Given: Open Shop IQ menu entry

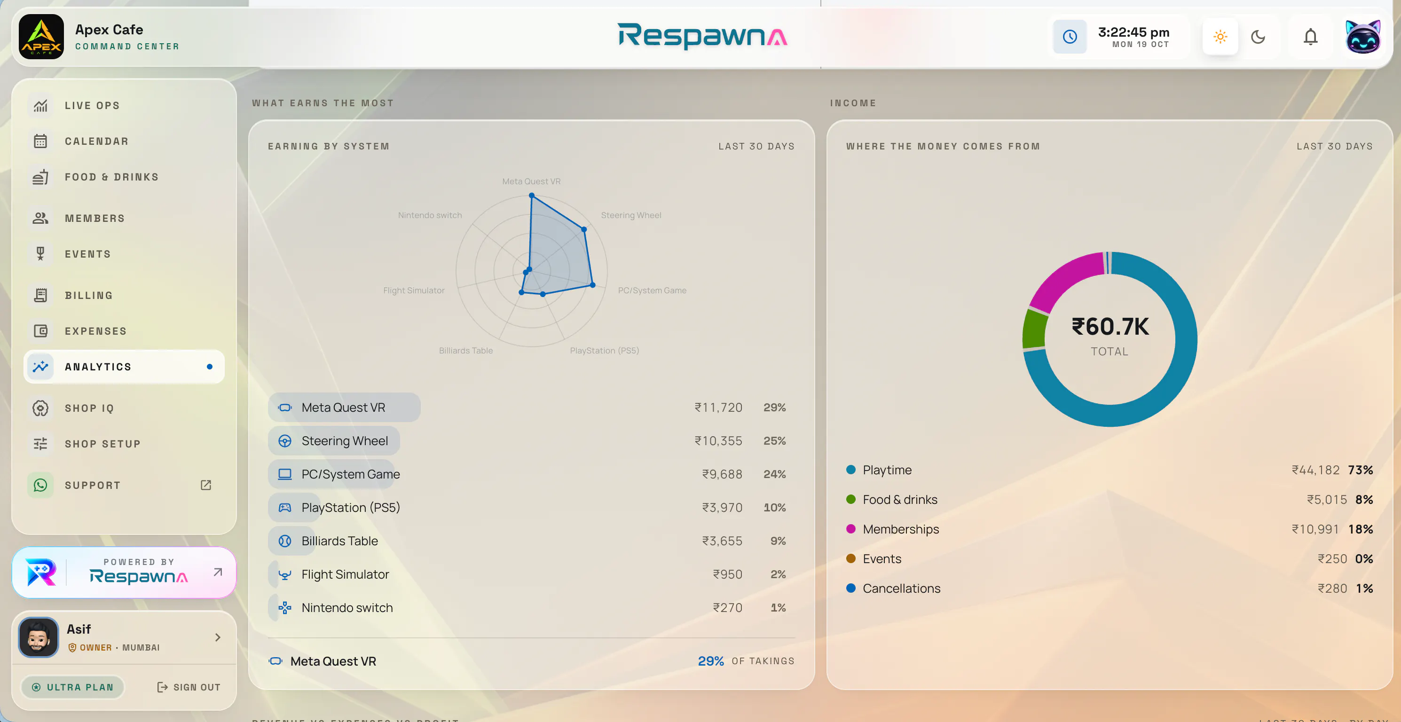Looking at the screenshot, I should [x=124, y=408].
